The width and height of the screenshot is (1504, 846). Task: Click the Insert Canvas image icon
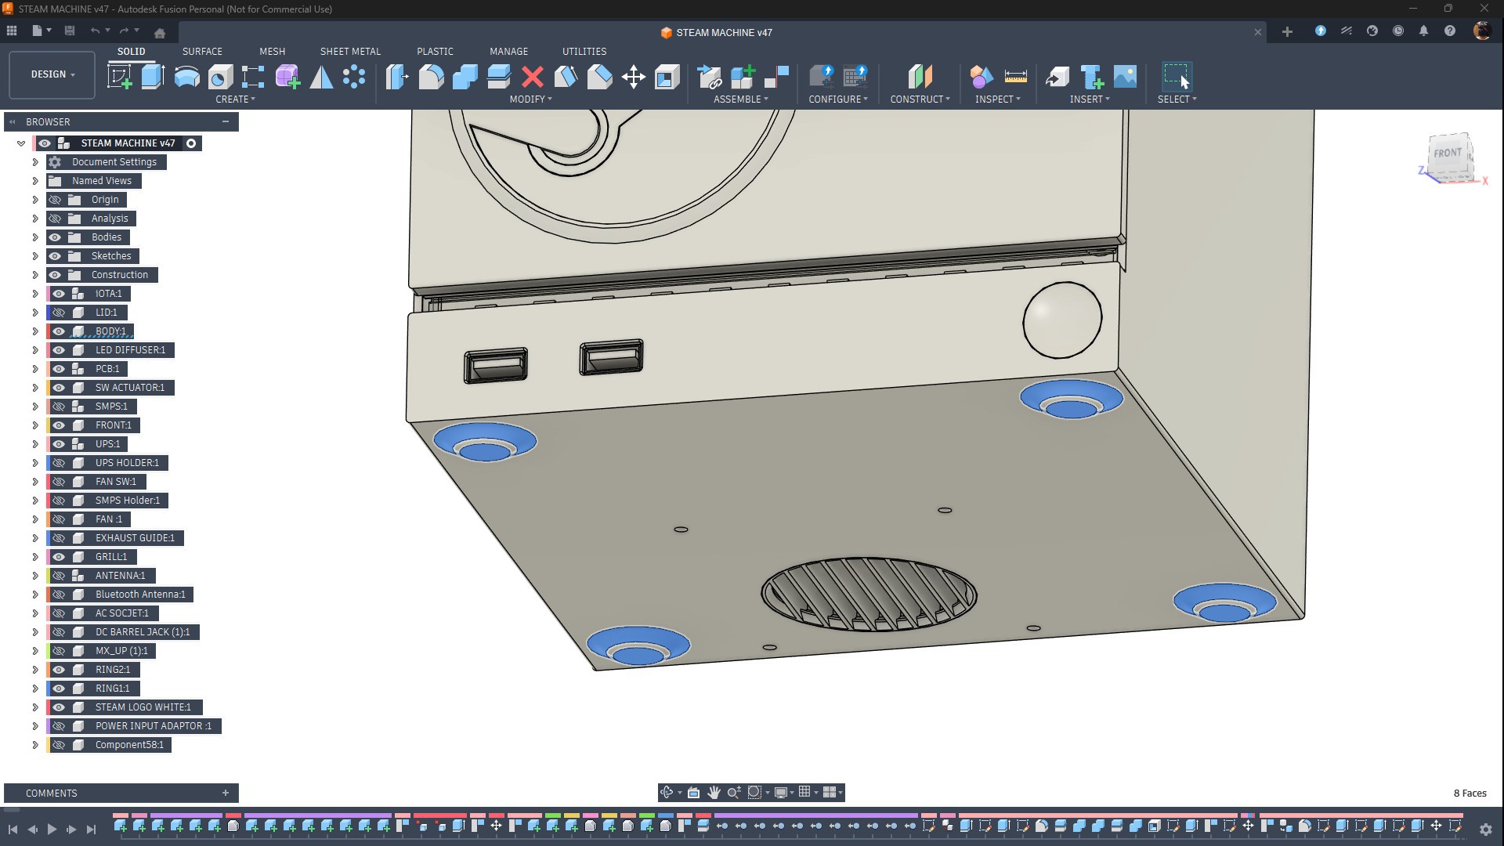coord(1125,77)
